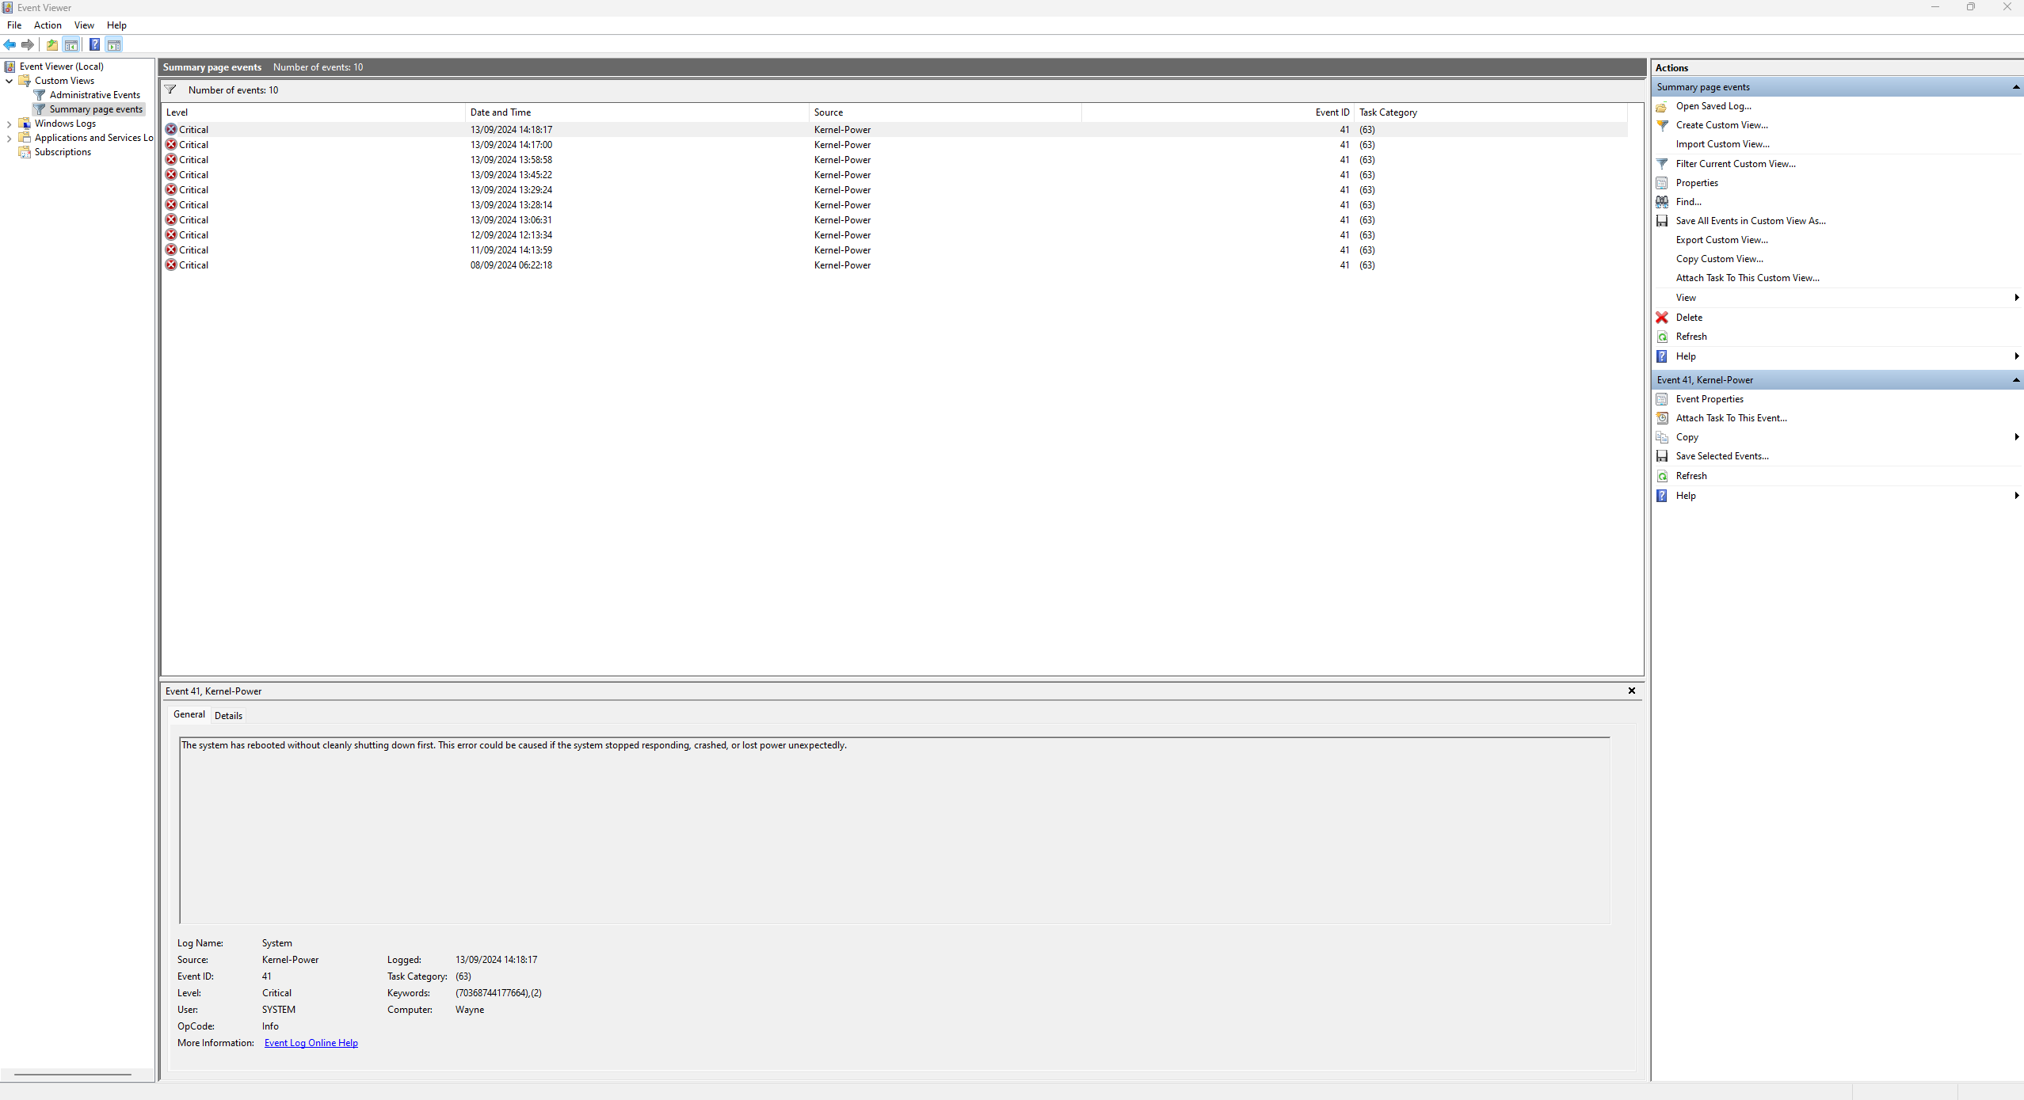Click Event Properties icon in Actions
Image resolution: width=2024 pixels, height=1100 pixels.
click(x=1662, y=399)
